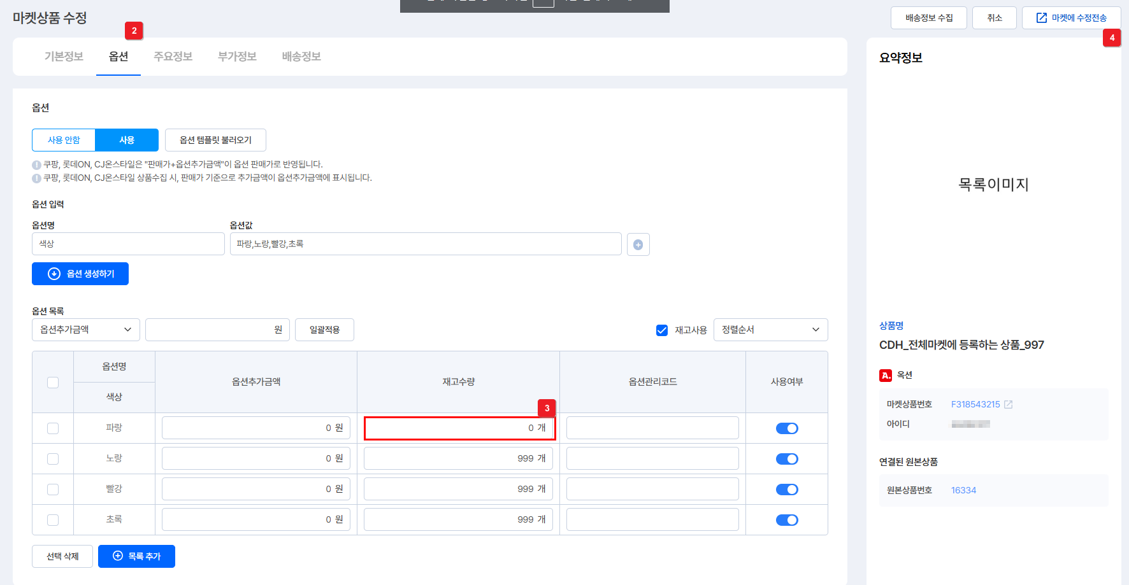Click the 노랑 option management code field
1129x585 pixels.
[x=652, y=458]
